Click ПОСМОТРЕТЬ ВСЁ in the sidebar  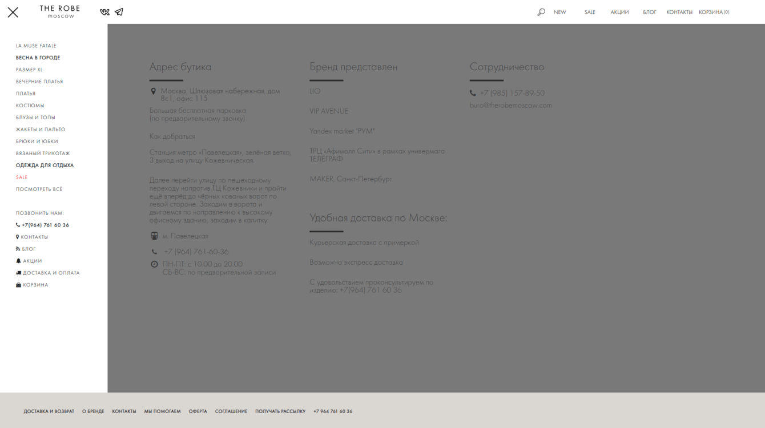point(39,189)
